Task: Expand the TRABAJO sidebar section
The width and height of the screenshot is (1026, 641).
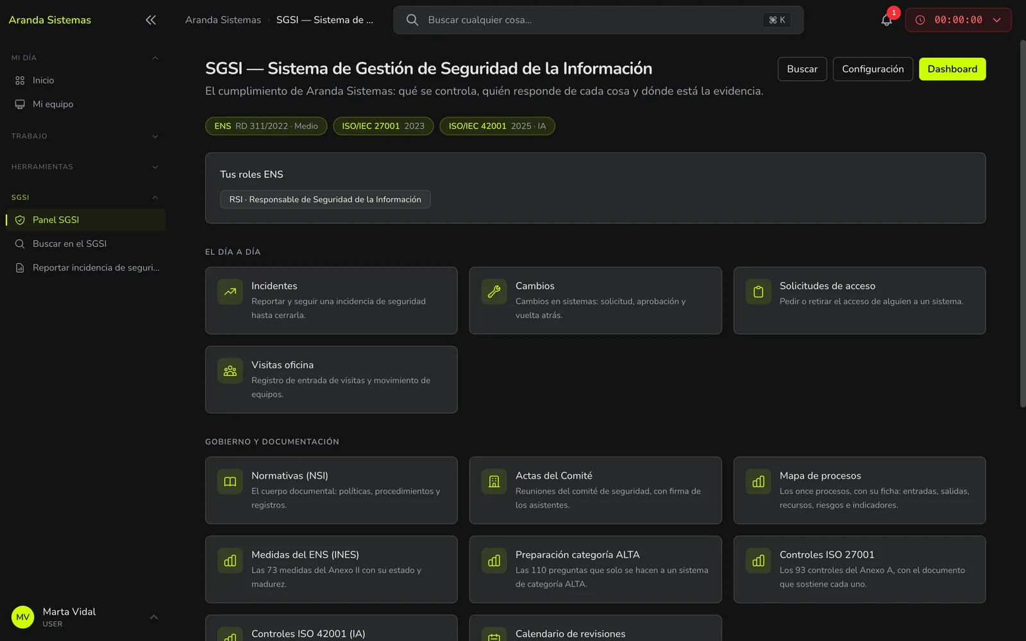Action: [155, 136]
